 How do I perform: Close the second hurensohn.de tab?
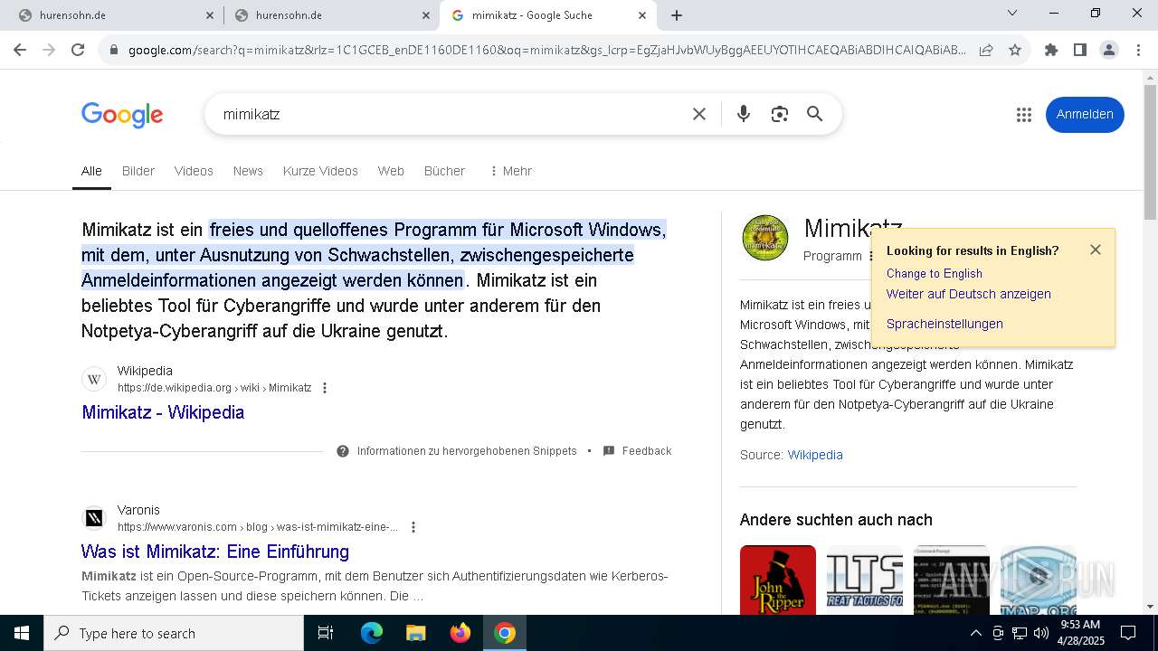[x=426, y=15]
